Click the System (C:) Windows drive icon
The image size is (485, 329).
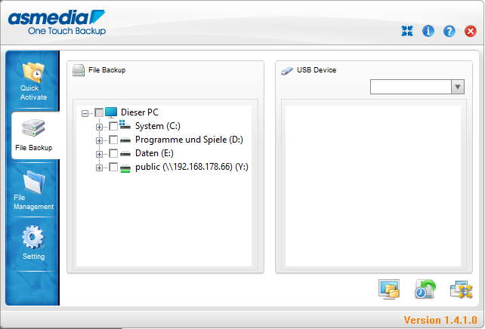point(125,125)
